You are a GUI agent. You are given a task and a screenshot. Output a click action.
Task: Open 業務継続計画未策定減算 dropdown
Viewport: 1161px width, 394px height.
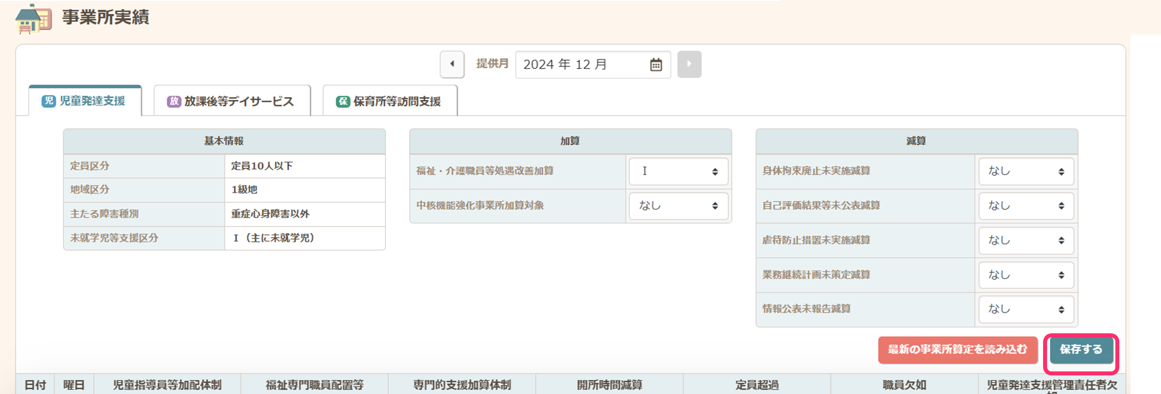(1026, 275)
